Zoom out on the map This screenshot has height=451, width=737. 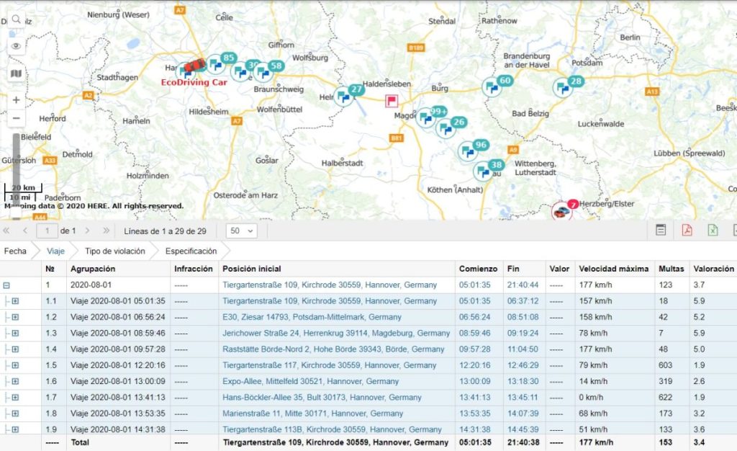click(16, 118)
